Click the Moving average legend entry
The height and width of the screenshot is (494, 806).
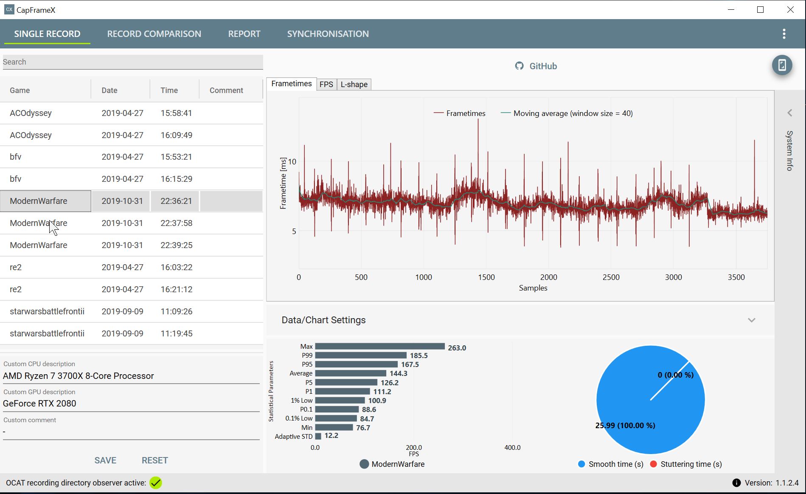[567, 113]
